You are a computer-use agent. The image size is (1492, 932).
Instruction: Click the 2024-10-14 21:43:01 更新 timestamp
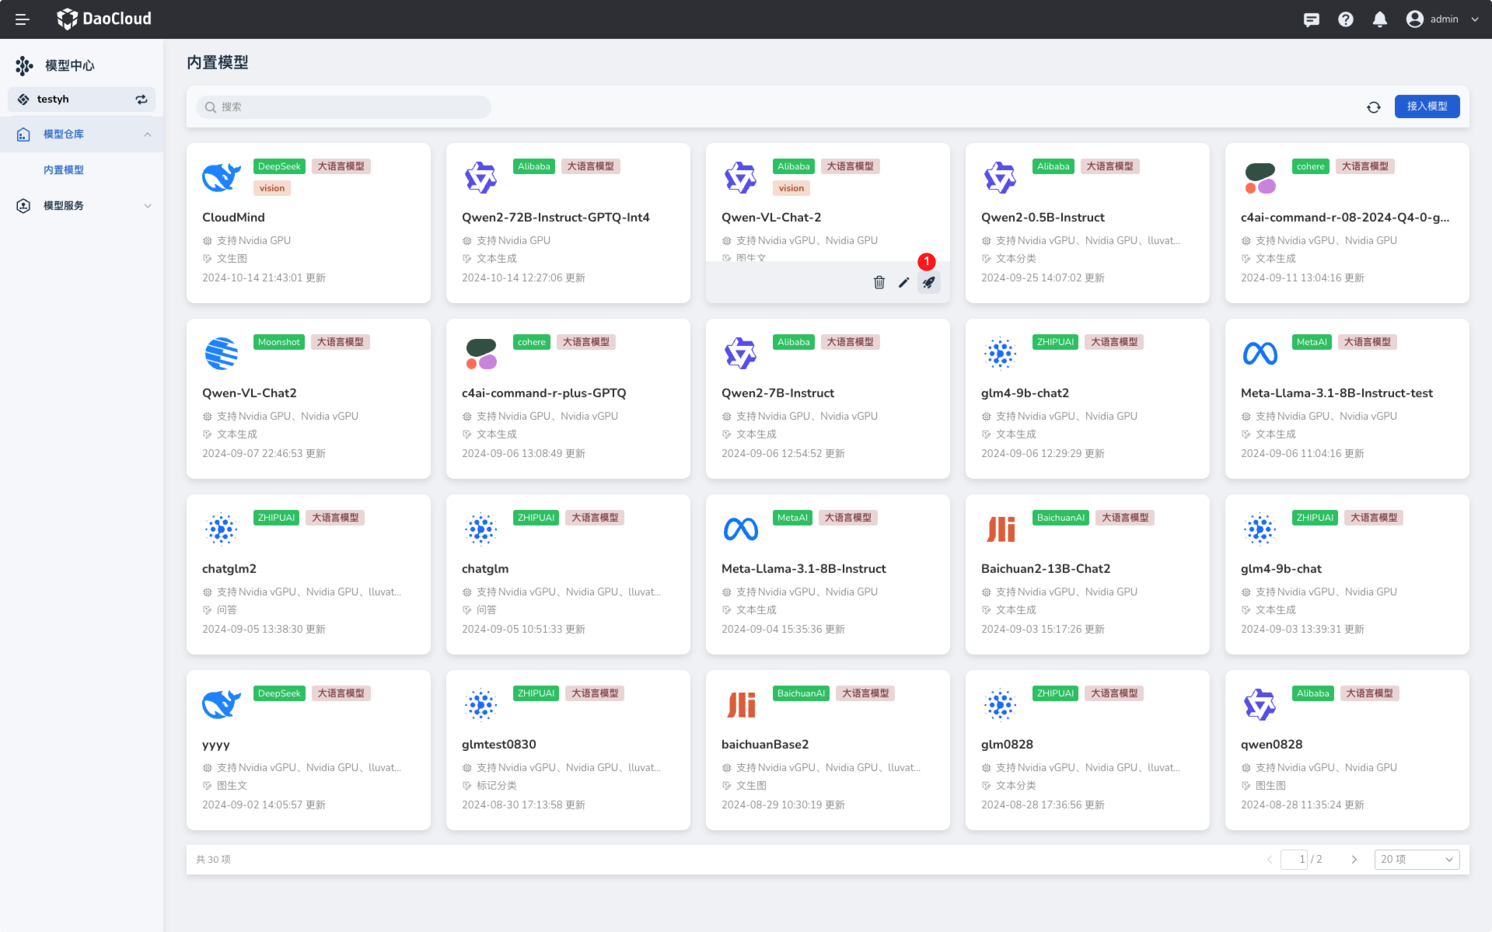point(264,278)
